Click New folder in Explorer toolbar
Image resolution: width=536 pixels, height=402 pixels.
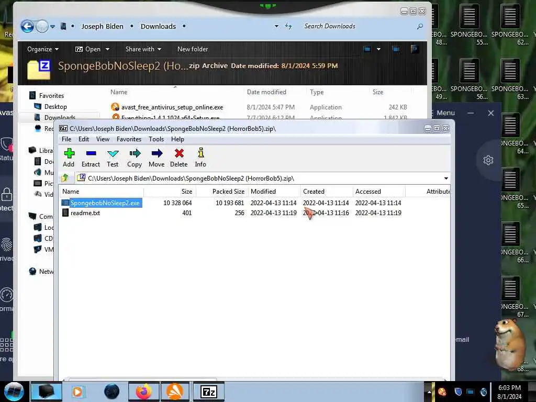193,49
